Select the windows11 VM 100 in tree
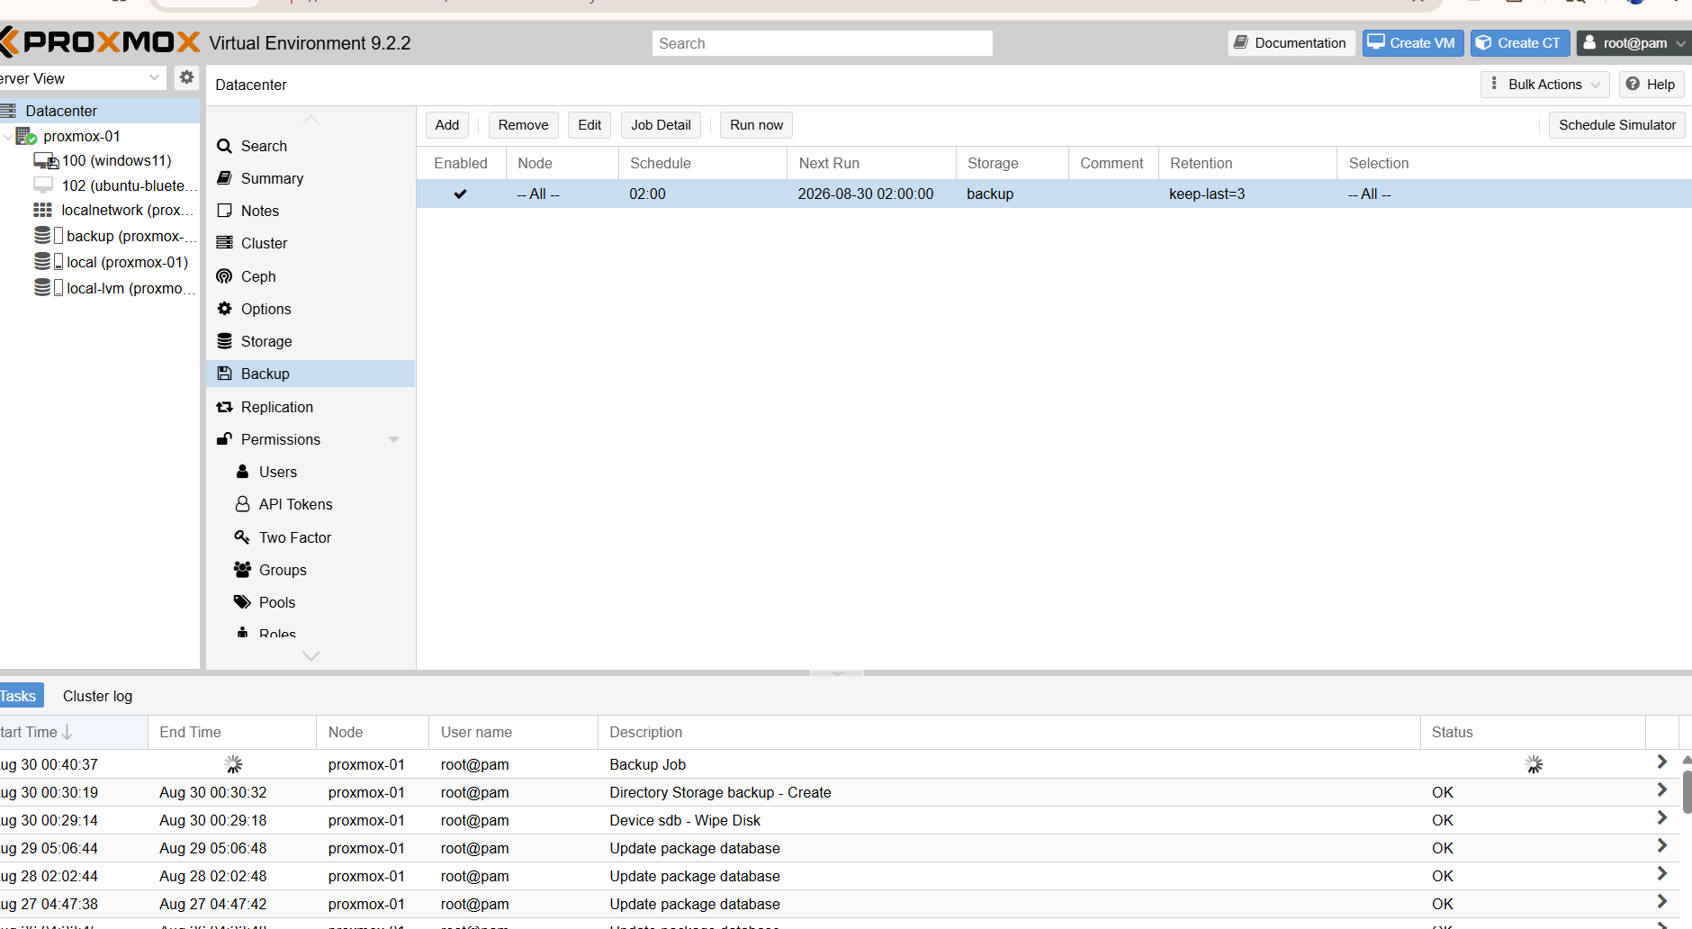This screenshot has width=1692, height=929. pyautogui.click(x=115, y=160)
